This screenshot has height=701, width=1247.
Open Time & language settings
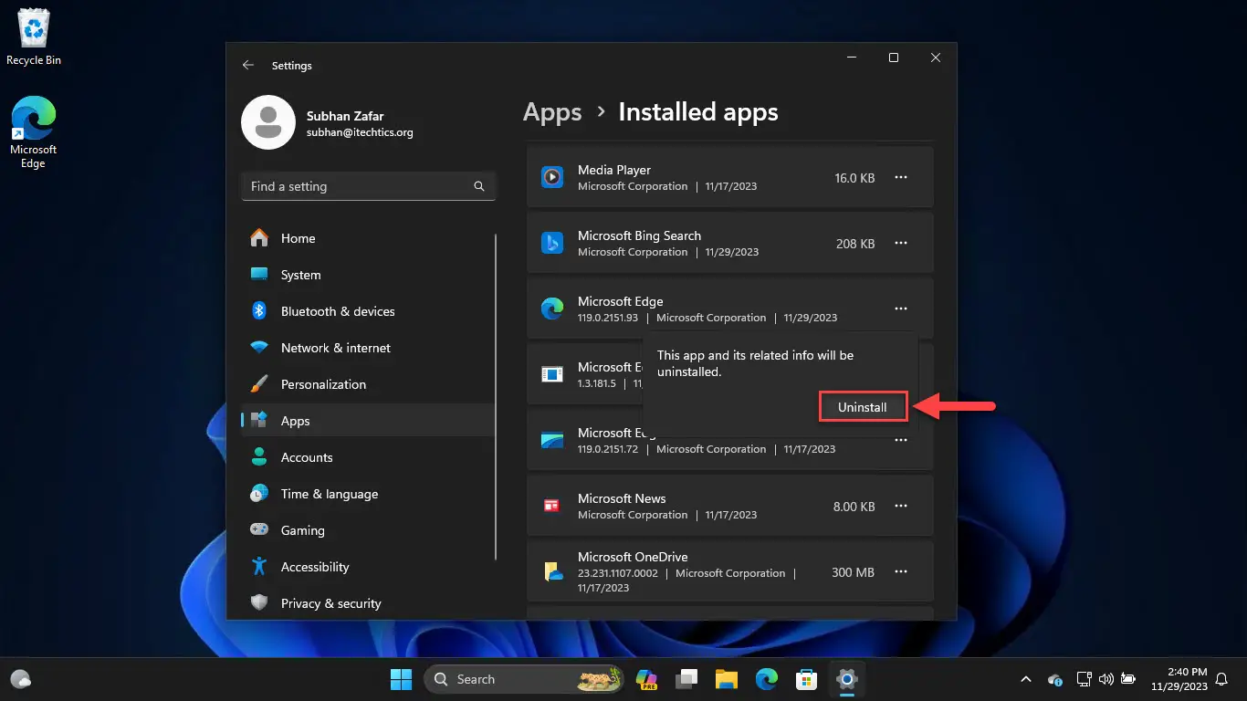[368, 494]
